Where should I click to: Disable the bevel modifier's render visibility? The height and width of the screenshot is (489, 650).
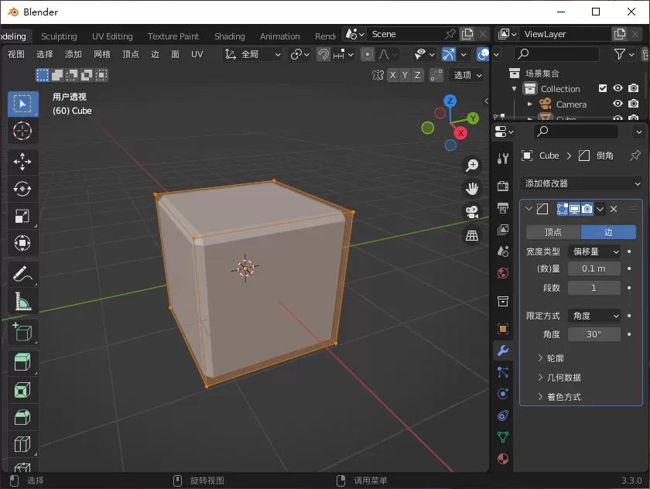587,209
